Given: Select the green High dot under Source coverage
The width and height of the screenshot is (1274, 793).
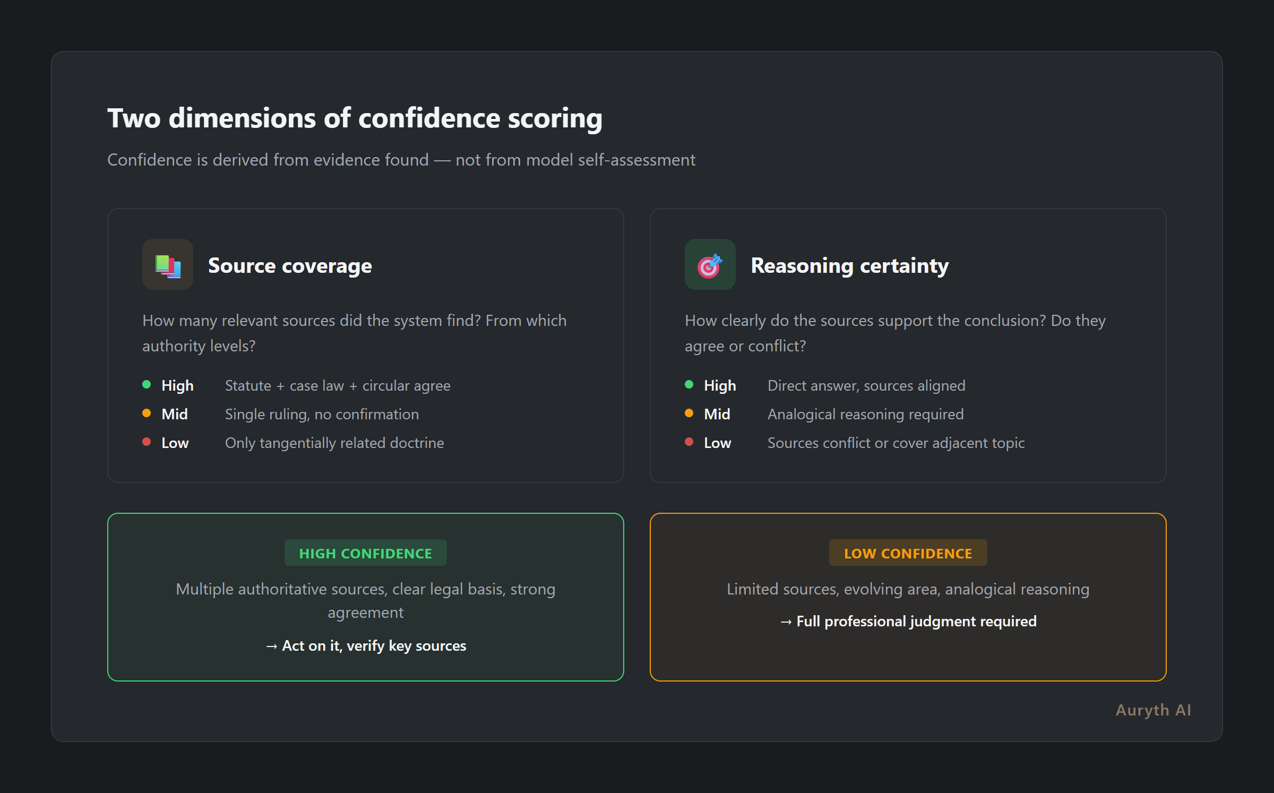Looking at the screenshot, I should [x=147, y=384].
